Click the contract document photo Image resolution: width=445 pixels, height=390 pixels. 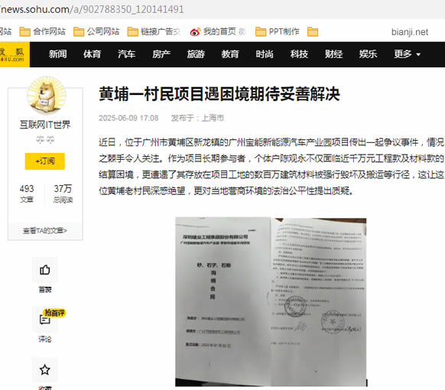click(x=271, y=302)
